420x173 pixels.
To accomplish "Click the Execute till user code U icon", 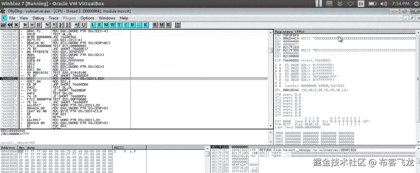I will [84, 25].
